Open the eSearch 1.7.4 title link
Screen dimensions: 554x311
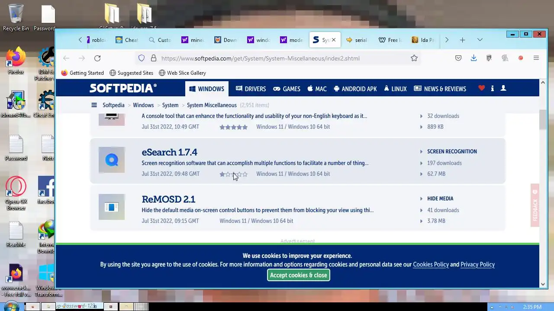169,152
